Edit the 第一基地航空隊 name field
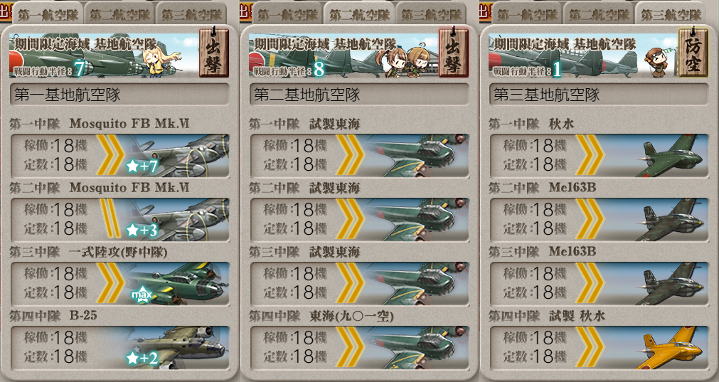The width and height of the screenshot is (719, 382). [x=119, y=95]
